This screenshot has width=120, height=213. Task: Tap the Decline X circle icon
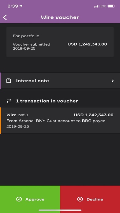pos(80,199)
